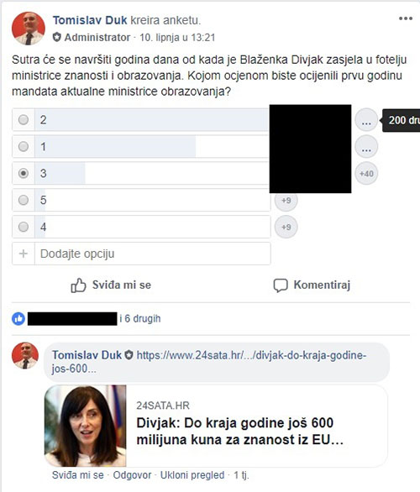Select poll option 5 radio button
The width and height of the screenshot is (420, 492).
click(24, 200)
